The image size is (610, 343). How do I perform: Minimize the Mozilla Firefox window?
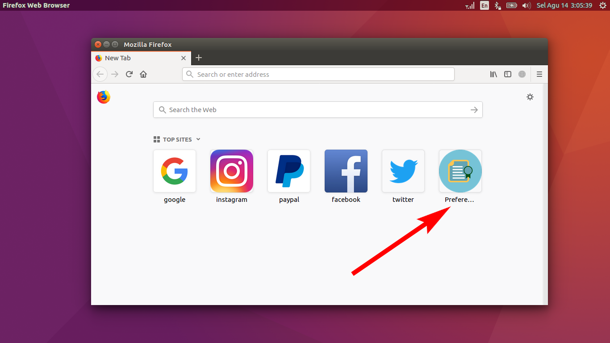click(x=106, y=44)
